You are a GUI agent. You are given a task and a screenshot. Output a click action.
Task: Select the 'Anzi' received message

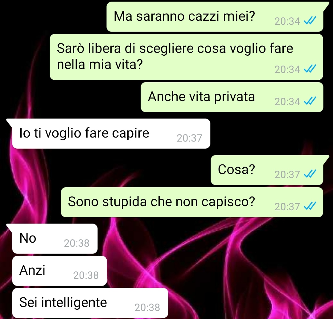click(60, 271)
